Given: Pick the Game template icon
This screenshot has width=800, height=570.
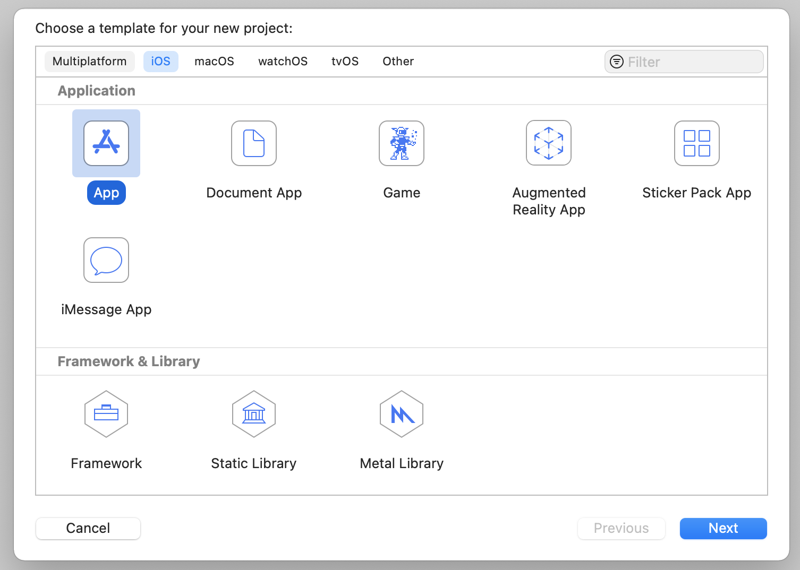Looking at the screenshot, I should pos(402,143).
